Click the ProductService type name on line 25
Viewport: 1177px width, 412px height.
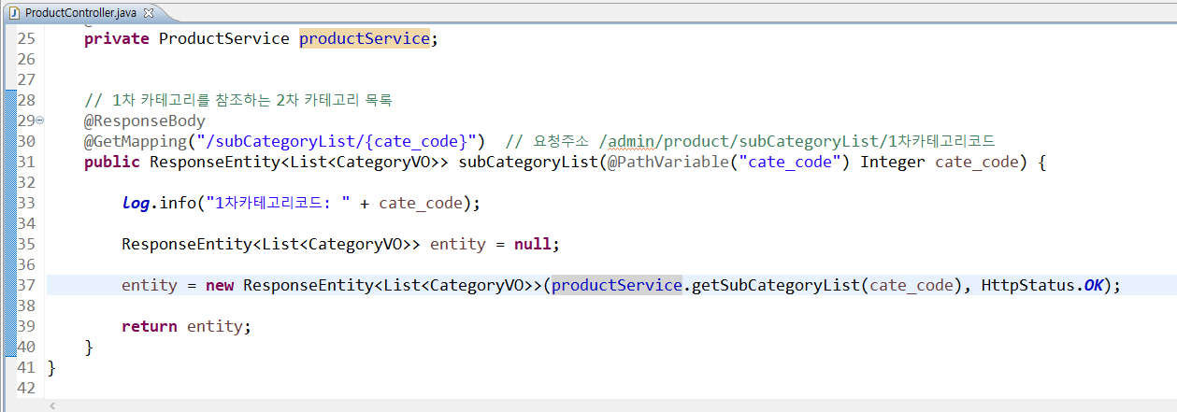coord(224,39)
